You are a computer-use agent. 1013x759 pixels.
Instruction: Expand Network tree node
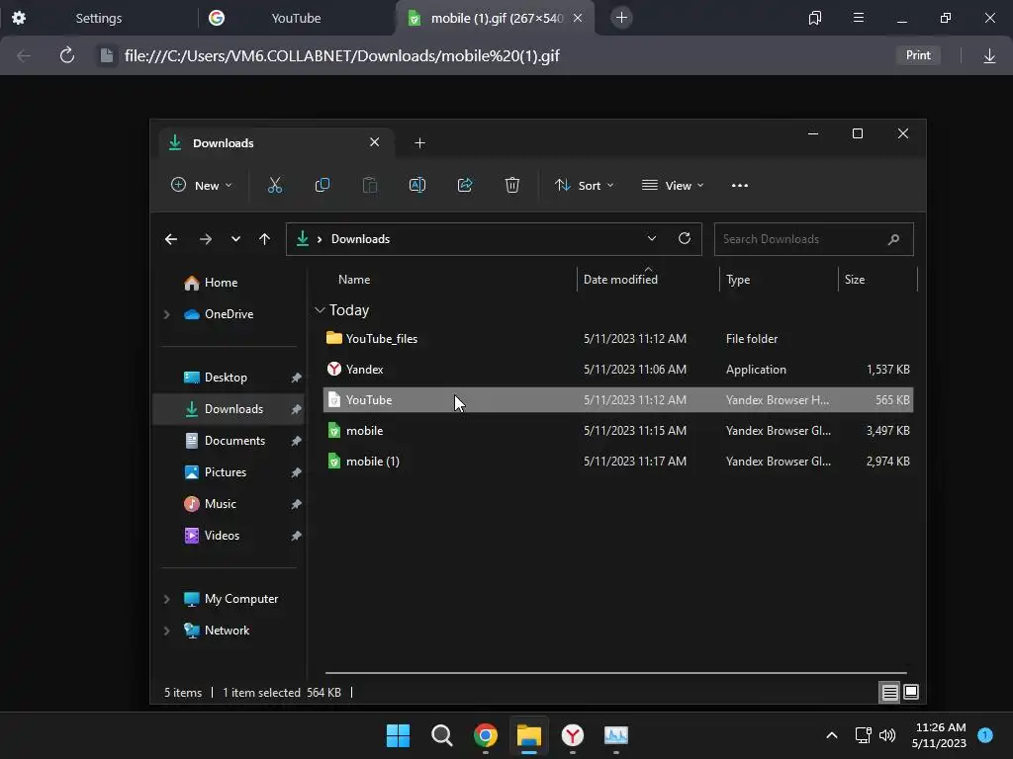coord(166,631)
